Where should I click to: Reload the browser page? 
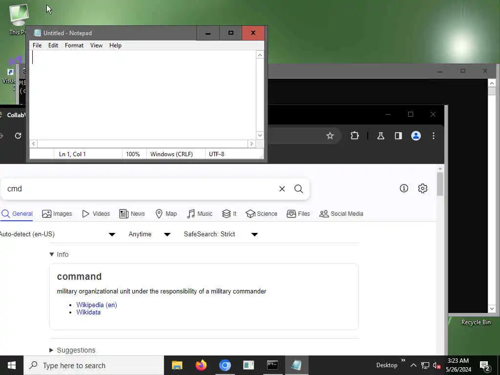click(18, 136)
